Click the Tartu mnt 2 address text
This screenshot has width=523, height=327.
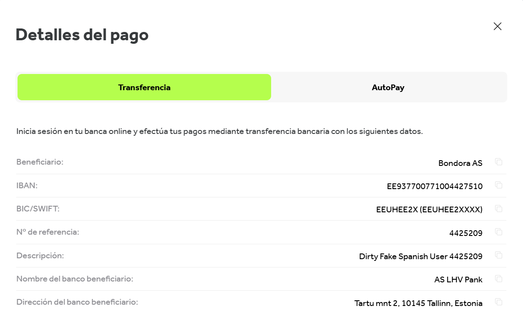pos(418,303)
